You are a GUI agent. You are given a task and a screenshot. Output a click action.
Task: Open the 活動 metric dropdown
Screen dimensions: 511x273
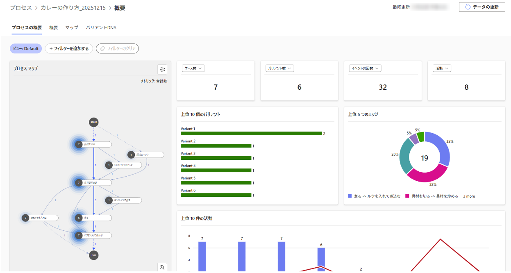442,68
